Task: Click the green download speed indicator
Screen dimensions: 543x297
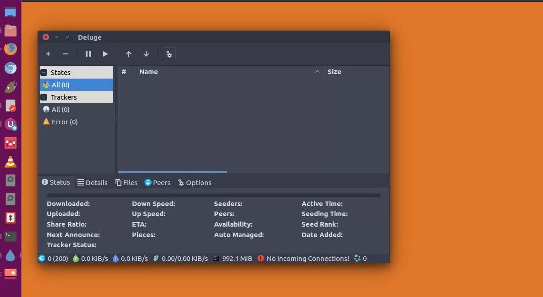Action: click(x=90, y=258)
